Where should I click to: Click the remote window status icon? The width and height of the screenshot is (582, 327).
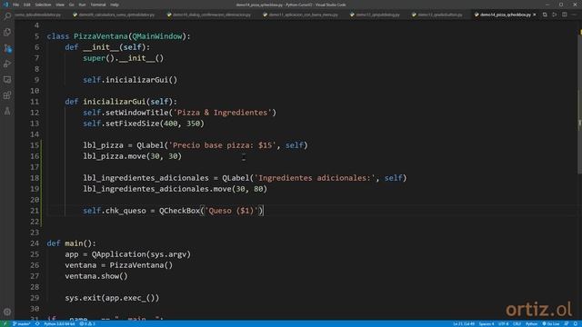pyautogui.click(x=5, y=323)
